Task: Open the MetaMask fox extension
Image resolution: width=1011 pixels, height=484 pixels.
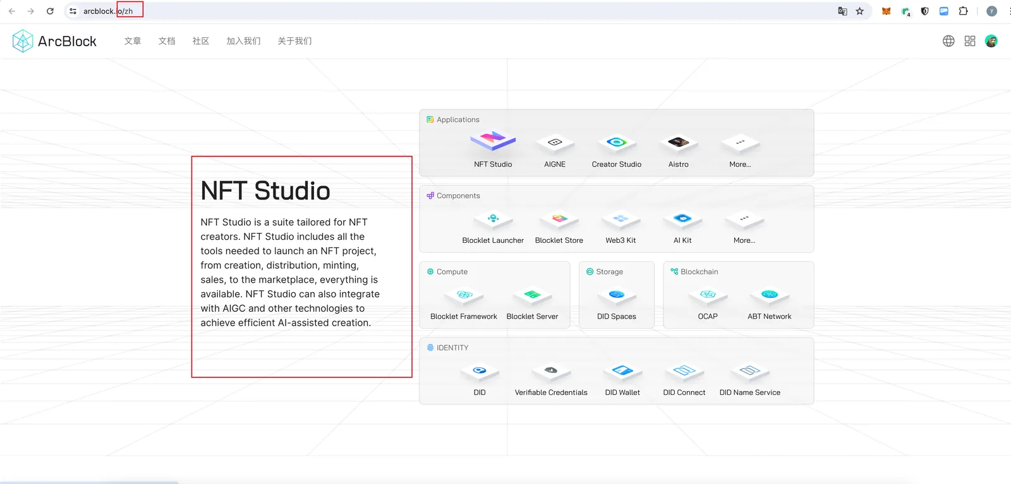Action: point(887,11)
